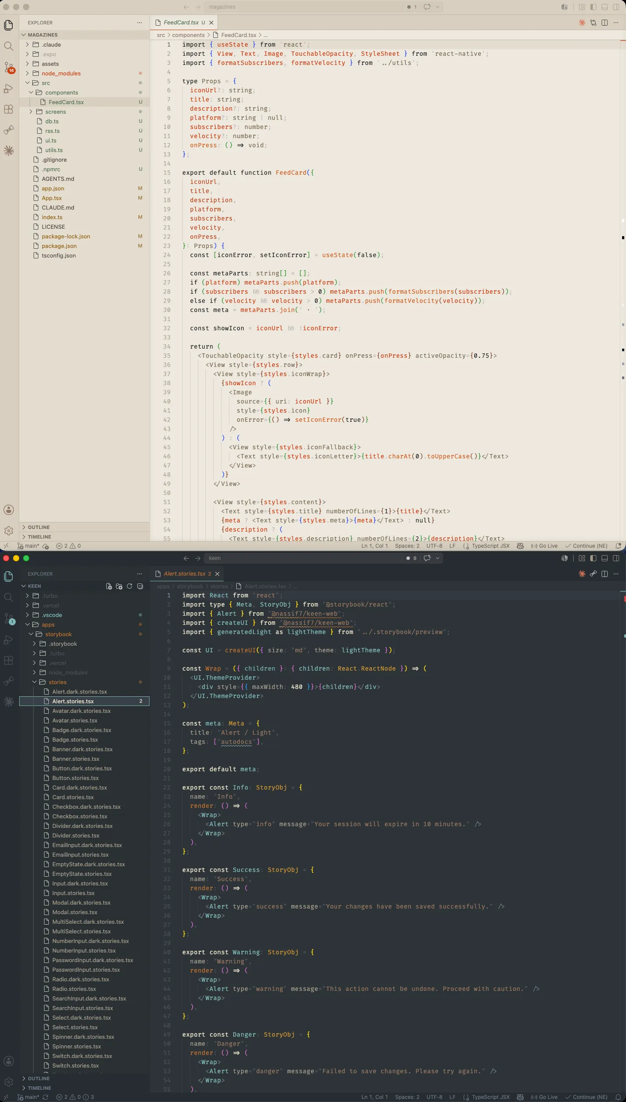Collapse the stories folder

(85, 682)
